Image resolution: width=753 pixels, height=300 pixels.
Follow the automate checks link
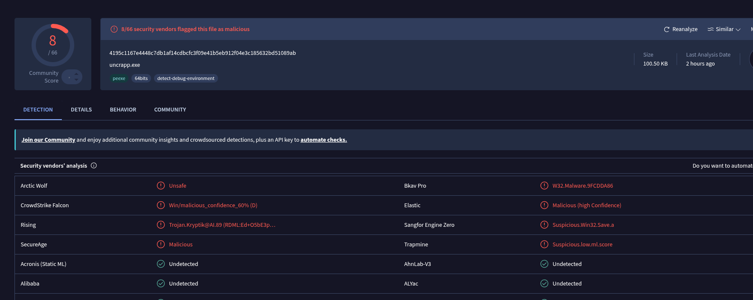[324, 140]
